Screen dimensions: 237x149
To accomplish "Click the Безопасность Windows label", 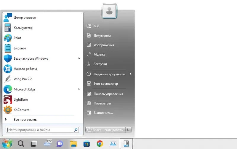I will coord(31,58).
